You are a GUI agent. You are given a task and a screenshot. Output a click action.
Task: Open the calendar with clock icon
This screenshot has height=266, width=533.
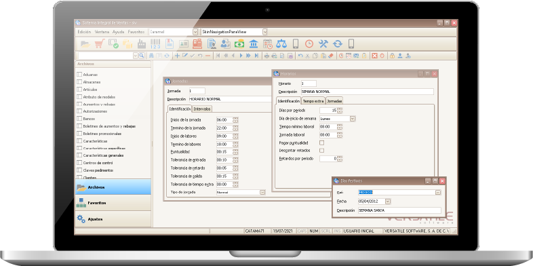(x=268, y=44)
